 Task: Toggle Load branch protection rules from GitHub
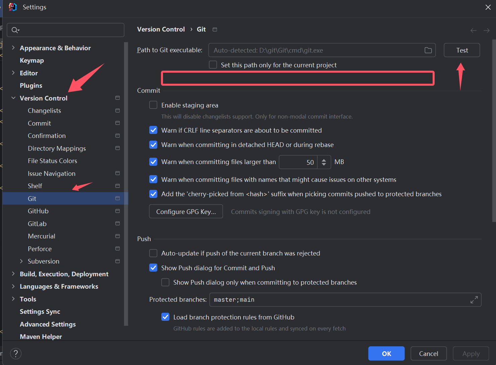[x=165, y=317]
